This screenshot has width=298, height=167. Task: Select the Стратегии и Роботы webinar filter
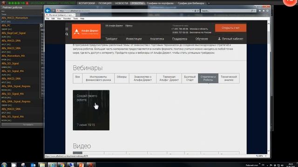(208, 78)
